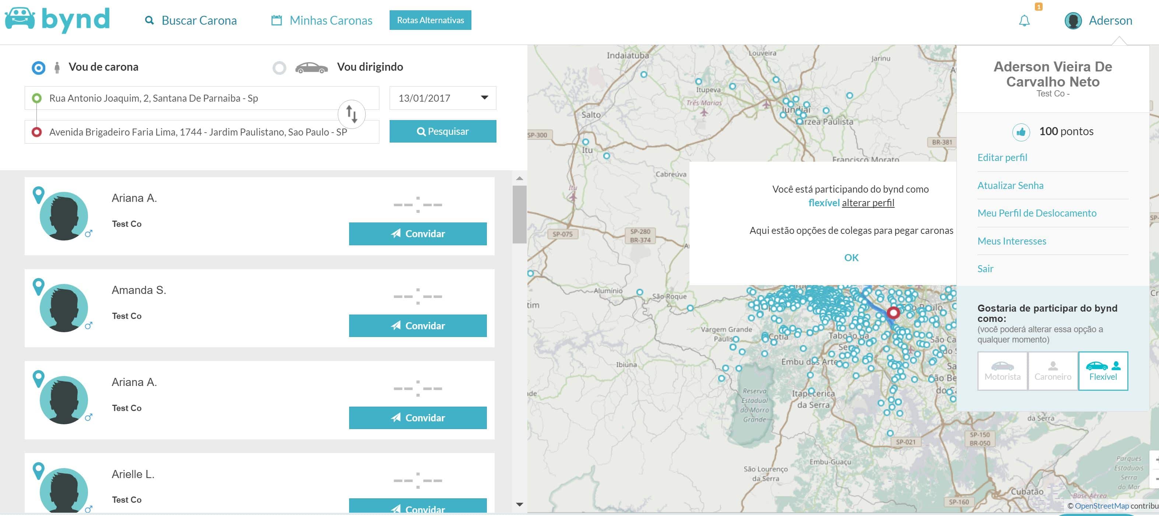Open the date dropdown showing 13/01/2017

click(x=443, y=98)
